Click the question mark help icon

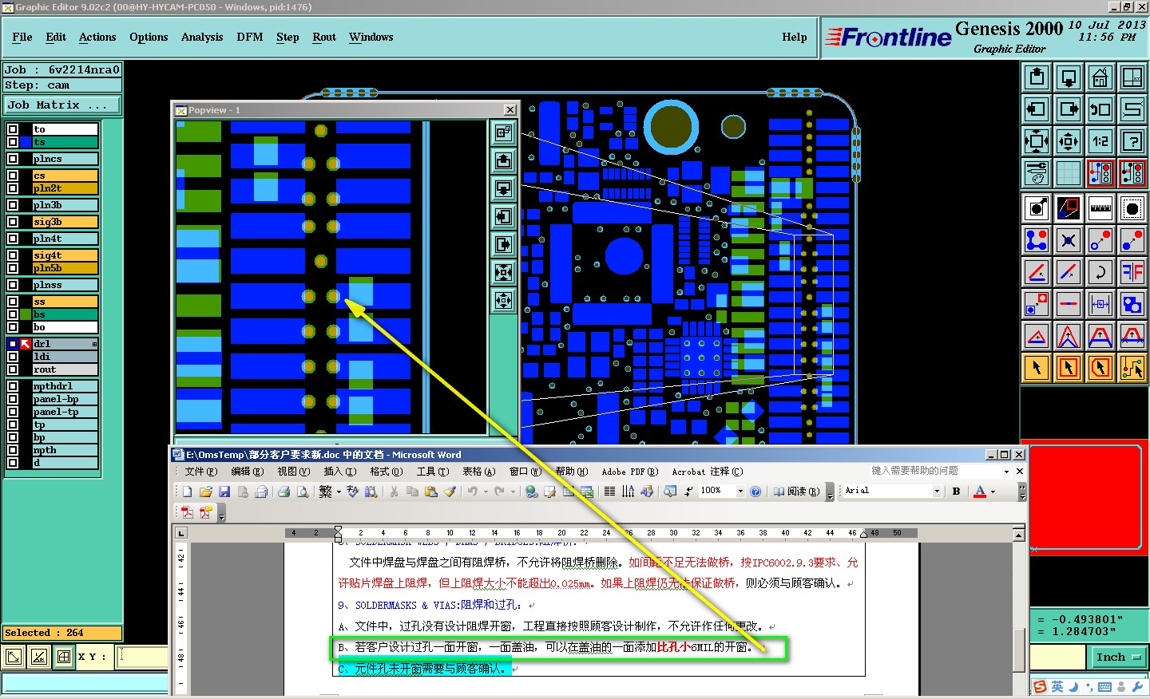pyautogui.click(x=1132, y=141)
